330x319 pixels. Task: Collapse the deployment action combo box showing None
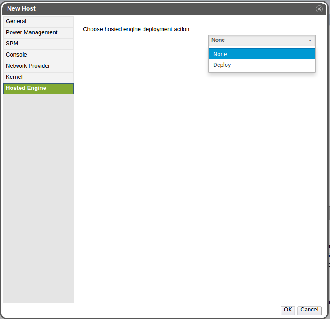tap(258, 40)
